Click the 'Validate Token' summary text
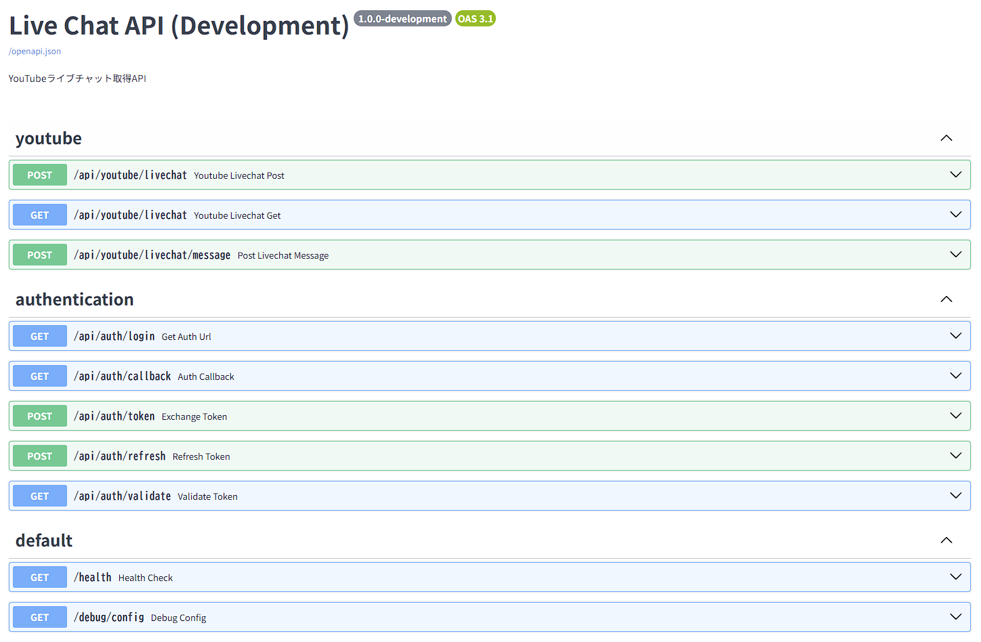The width and height of the screenshot is (981, 642). [x=207, y=496]
